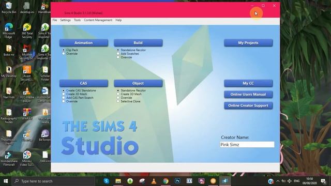
Task: Open the notification center icon
Action: tap(323, 181)
